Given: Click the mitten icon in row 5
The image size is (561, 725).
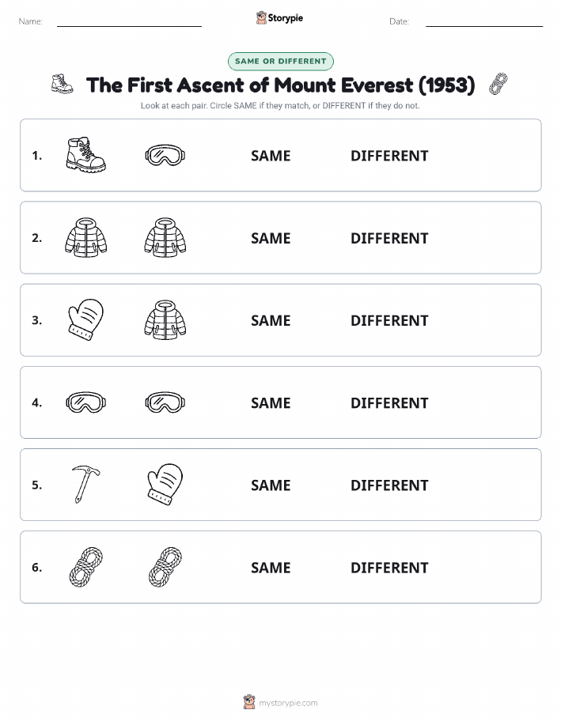Looking at the screenshot, I should pos(165,484).
